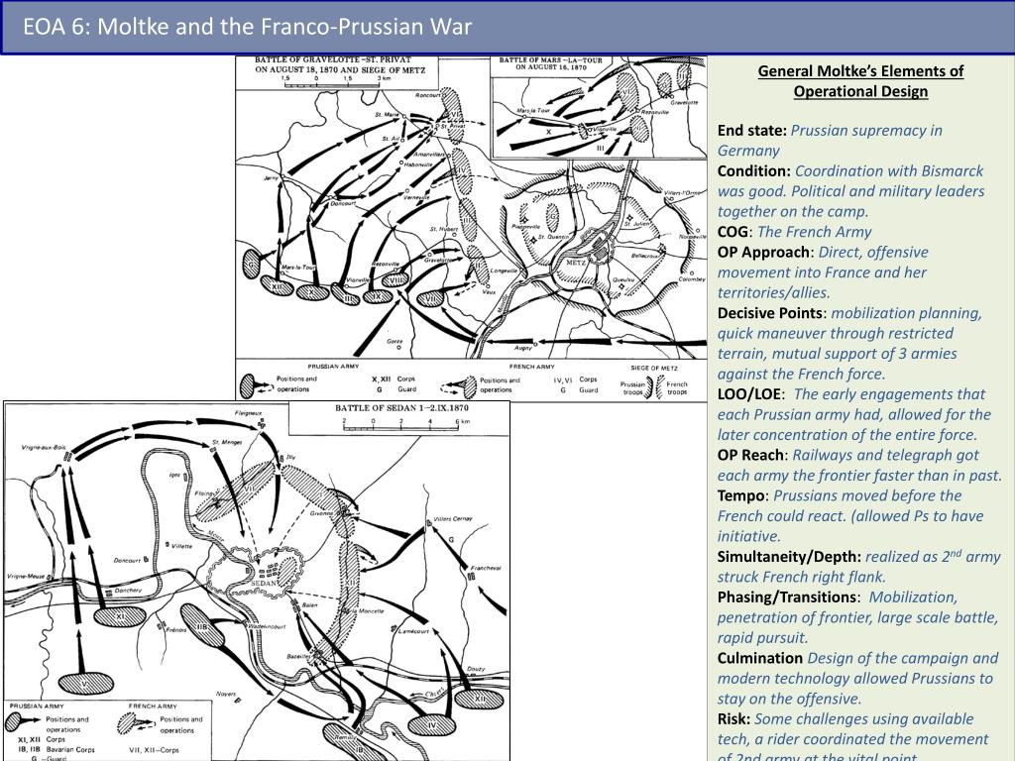Select the phrase 'Prussian supremacy in'

coord(866,130)
